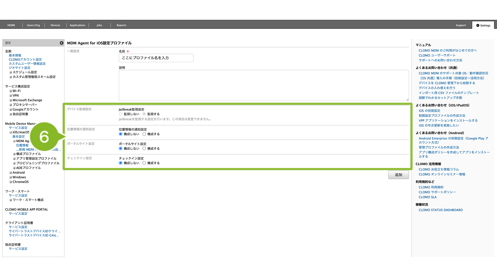This screenshot has width=497, height=279.
Task: Select 構成する for ポータルサイト設定
Action: click(144, 149)
